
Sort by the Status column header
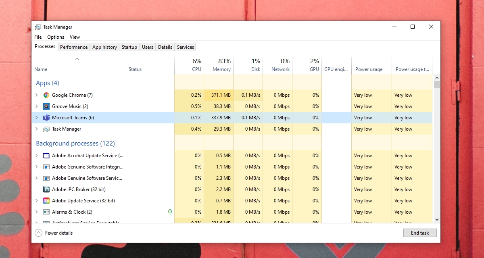pos(150,65)
